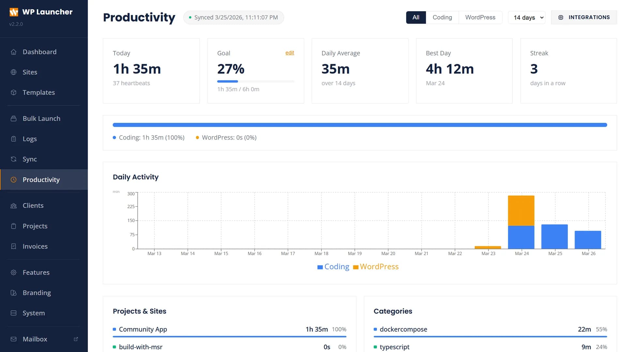This screenshot has height=352, width=626.
Task: Click the Templates cube icon
Action: [x=13, y=93]
